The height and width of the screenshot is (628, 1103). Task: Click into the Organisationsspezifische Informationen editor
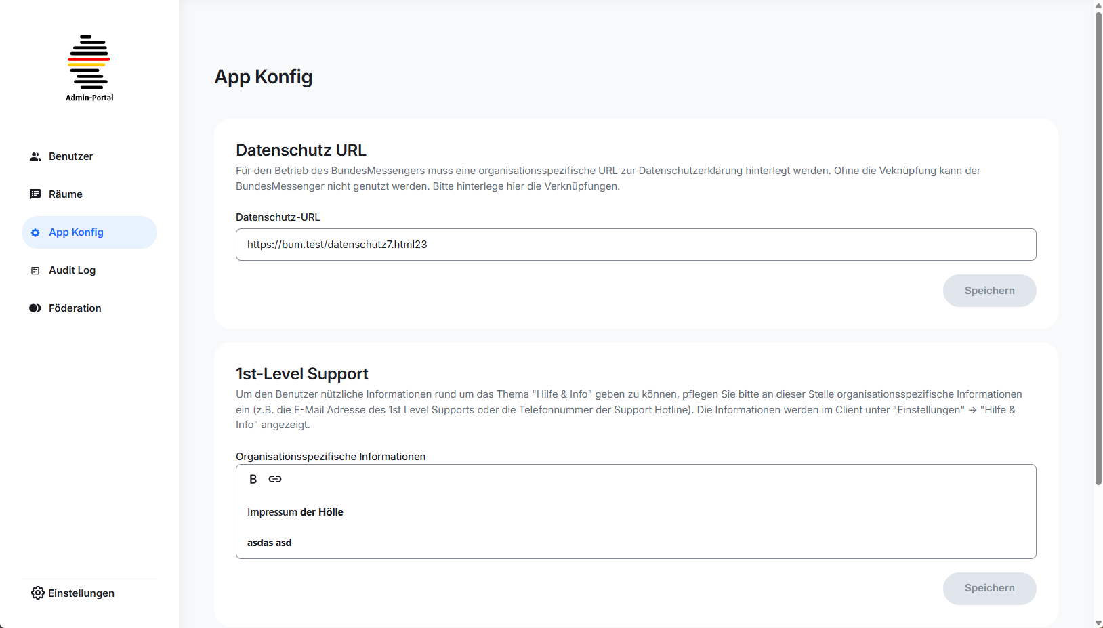[x=636, y=511]
